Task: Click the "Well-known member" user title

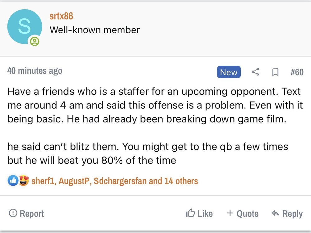Action: pos(95,30)
